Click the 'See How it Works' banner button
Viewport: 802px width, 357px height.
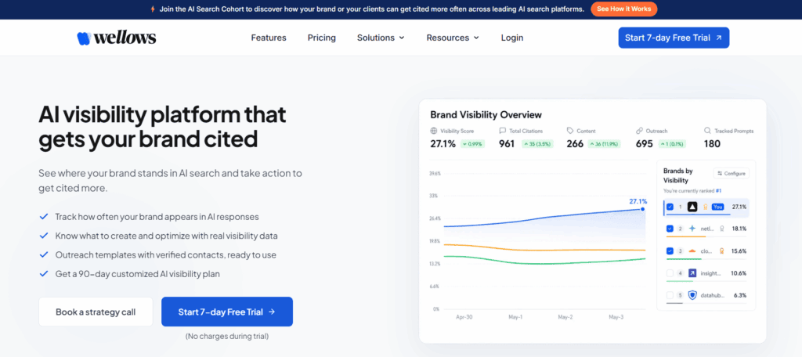[624, 9]
